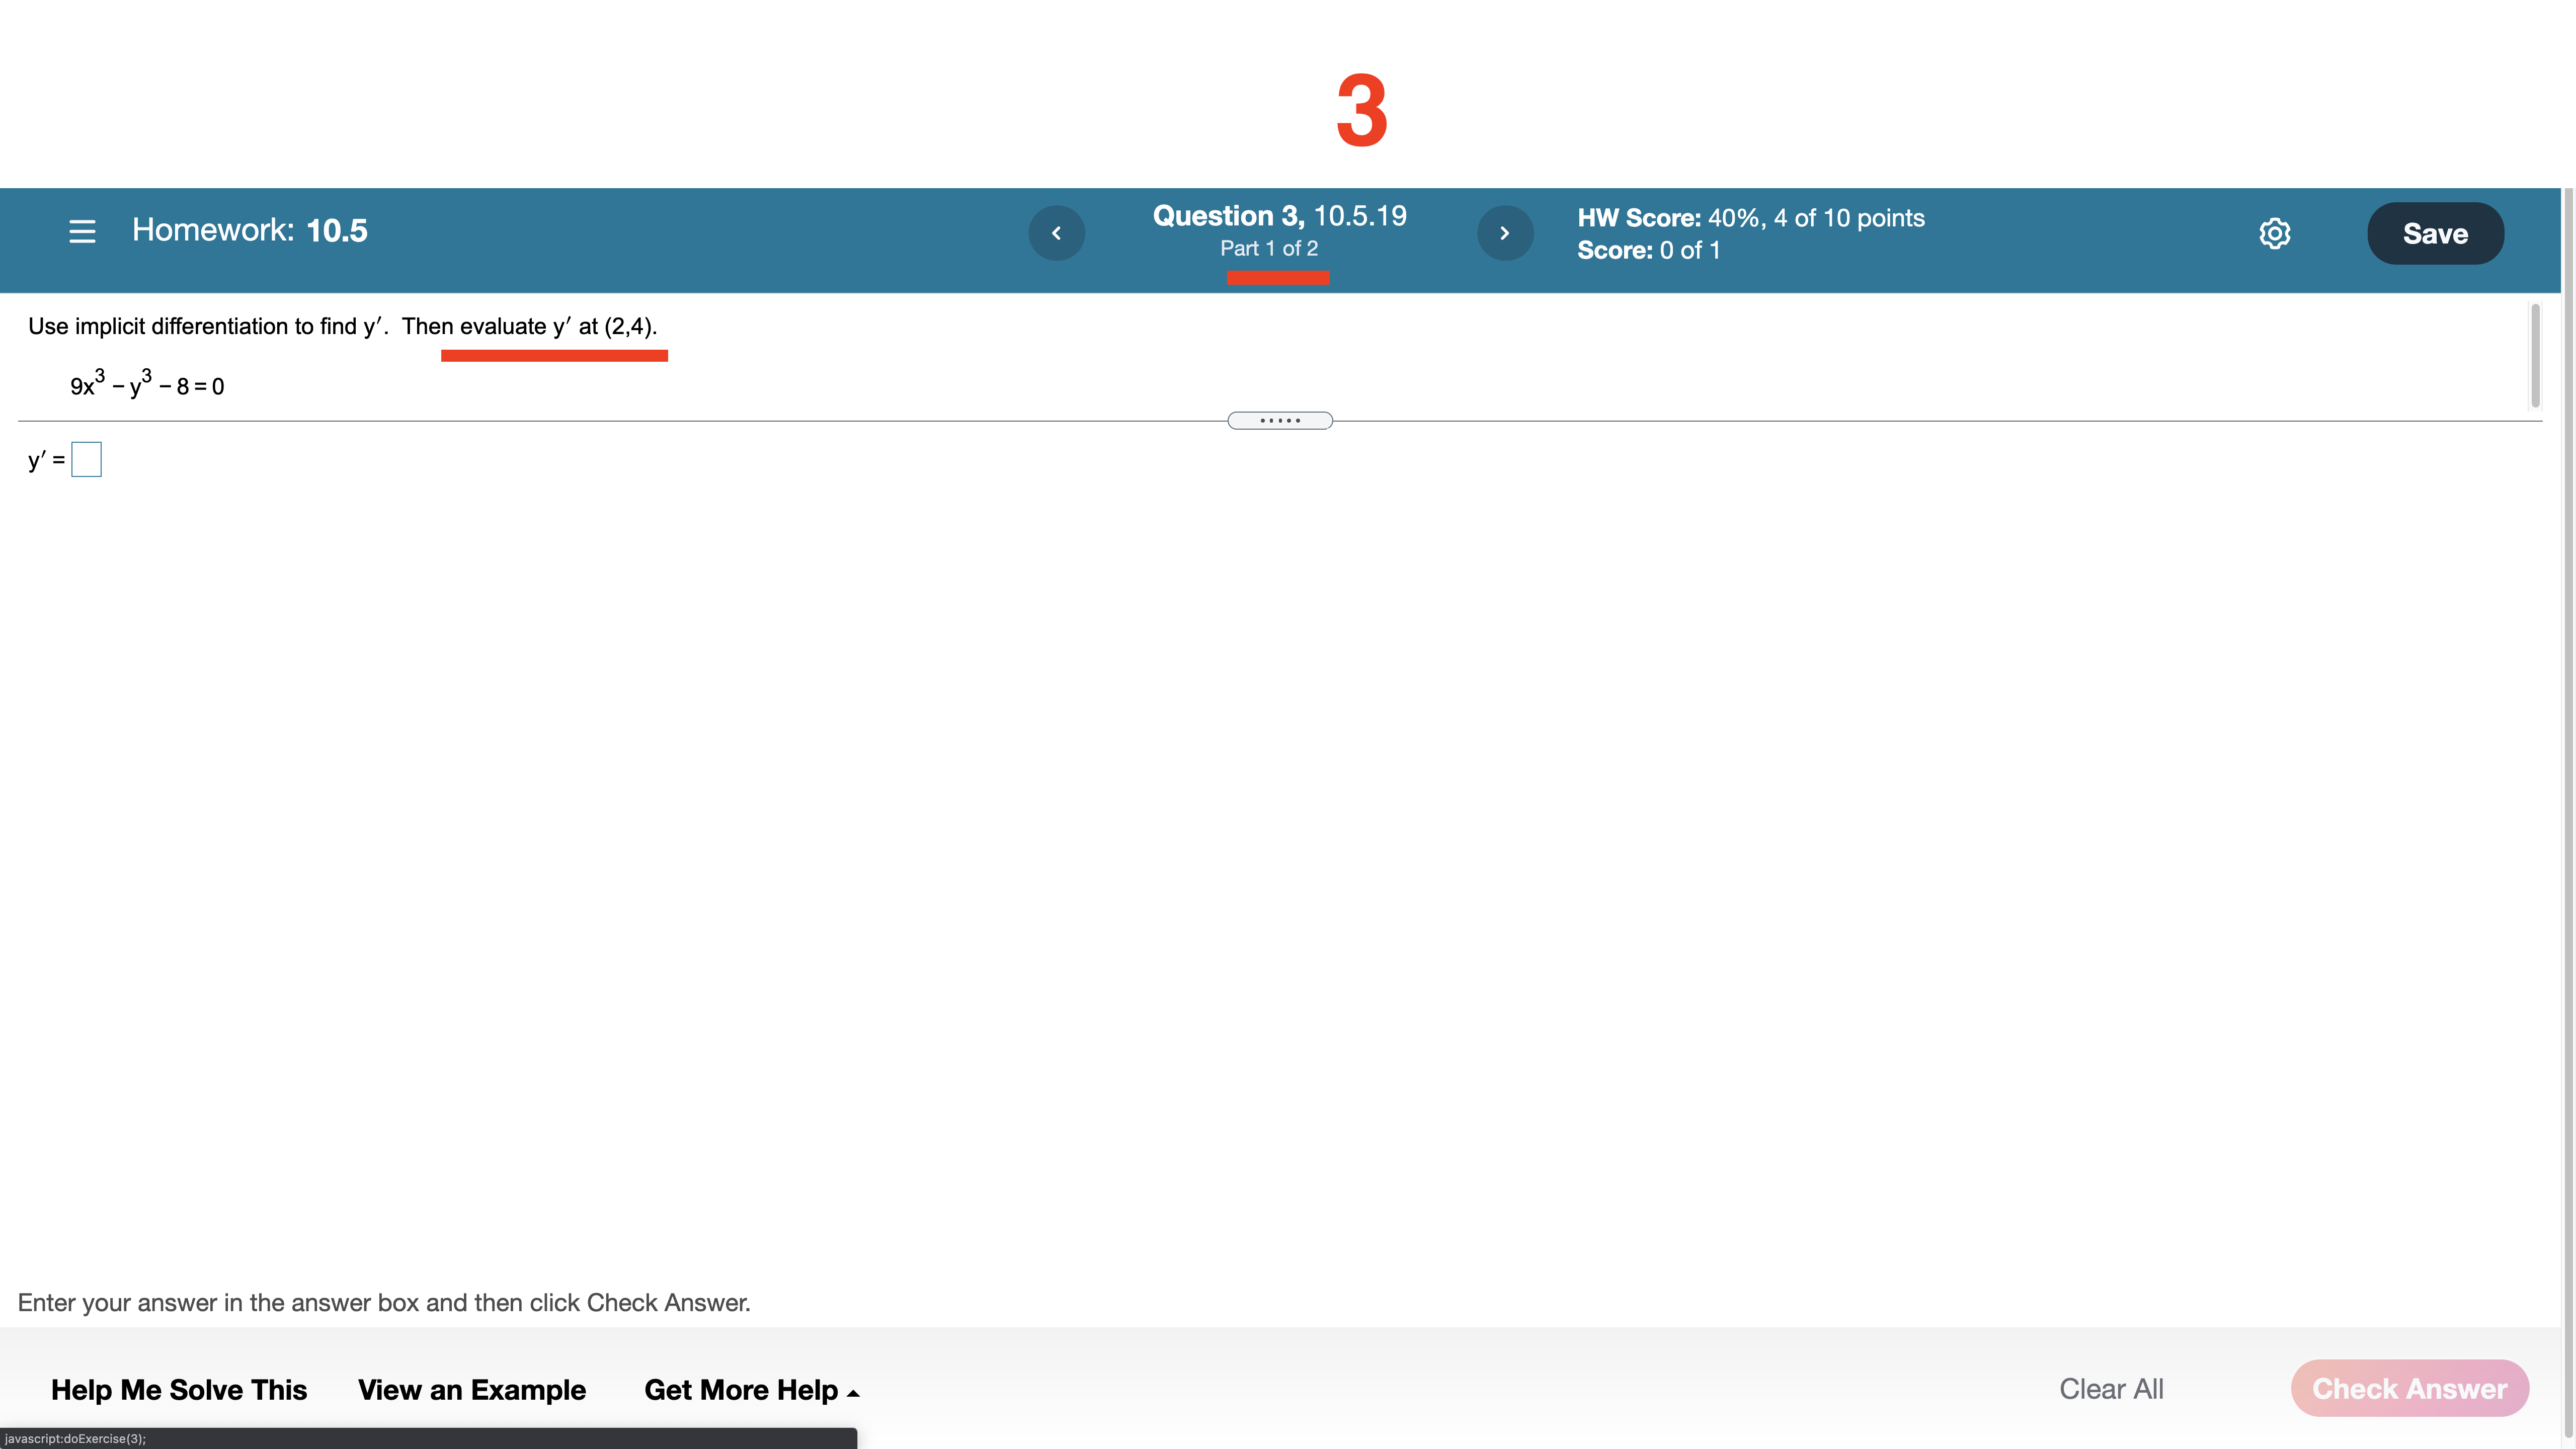Click the dotted divider handle
This screenshot has height=1449, width=2576.
(x=1279, y=421)
